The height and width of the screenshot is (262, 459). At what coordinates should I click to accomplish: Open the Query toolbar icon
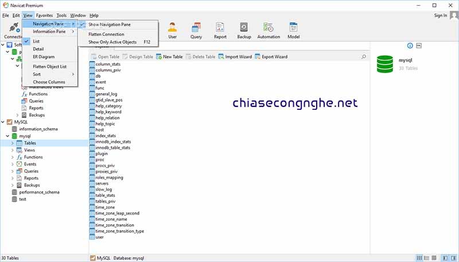(x=196, y=30)
